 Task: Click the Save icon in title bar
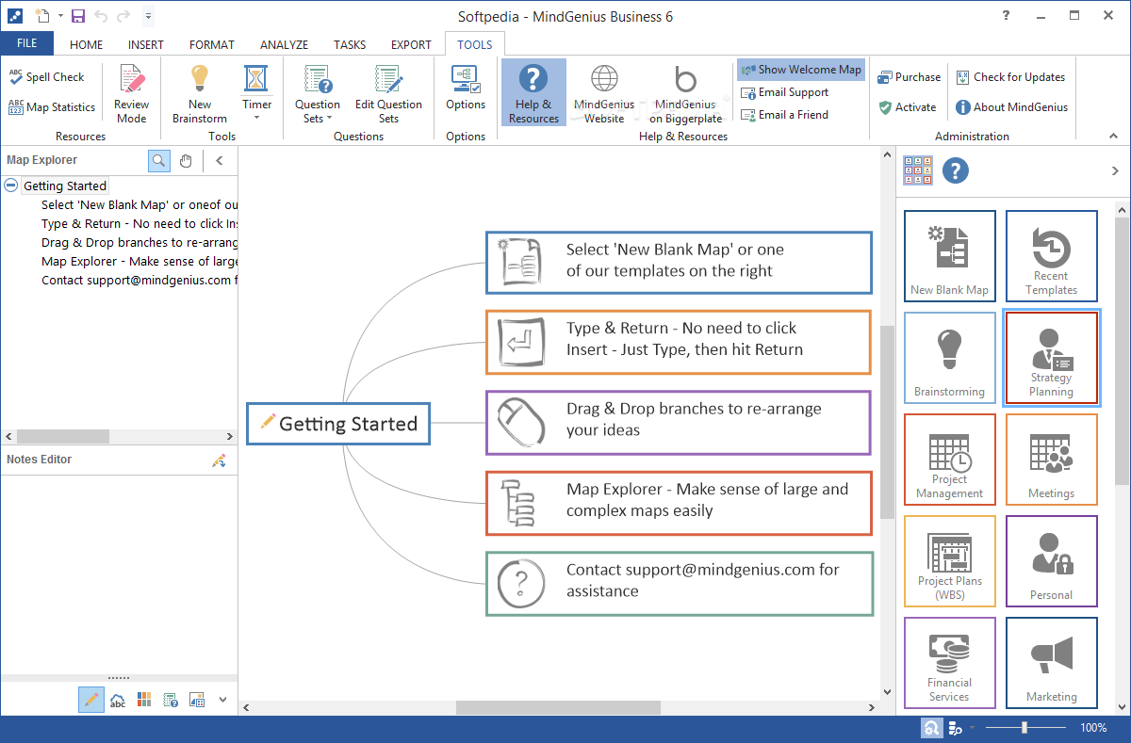pyautogui.click(x=77, y=16)
